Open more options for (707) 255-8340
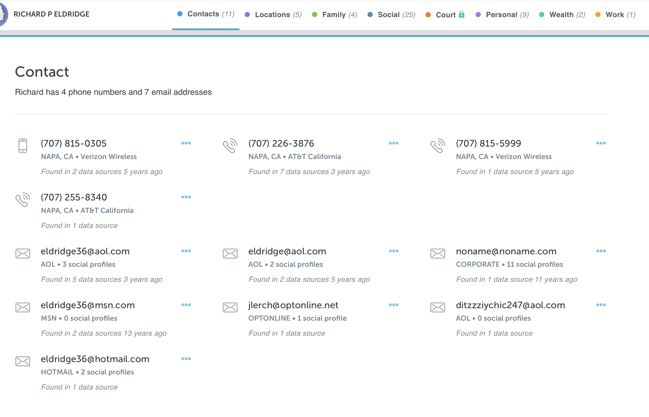649x417 pixels. click(186, 197)
